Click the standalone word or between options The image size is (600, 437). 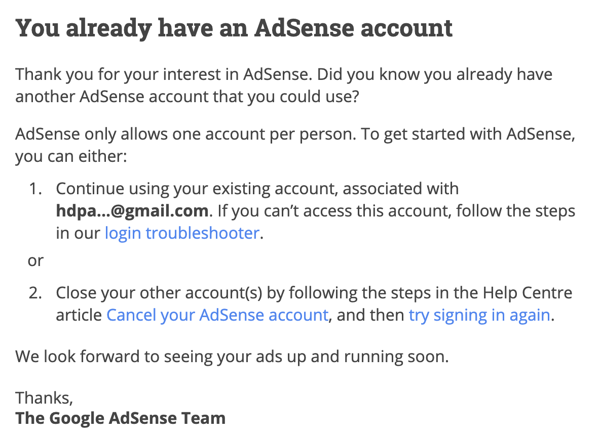point(35,261)
